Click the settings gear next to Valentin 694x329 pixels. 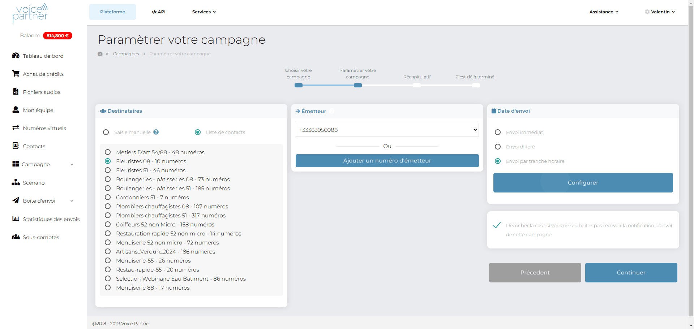(x=647, y=12)
